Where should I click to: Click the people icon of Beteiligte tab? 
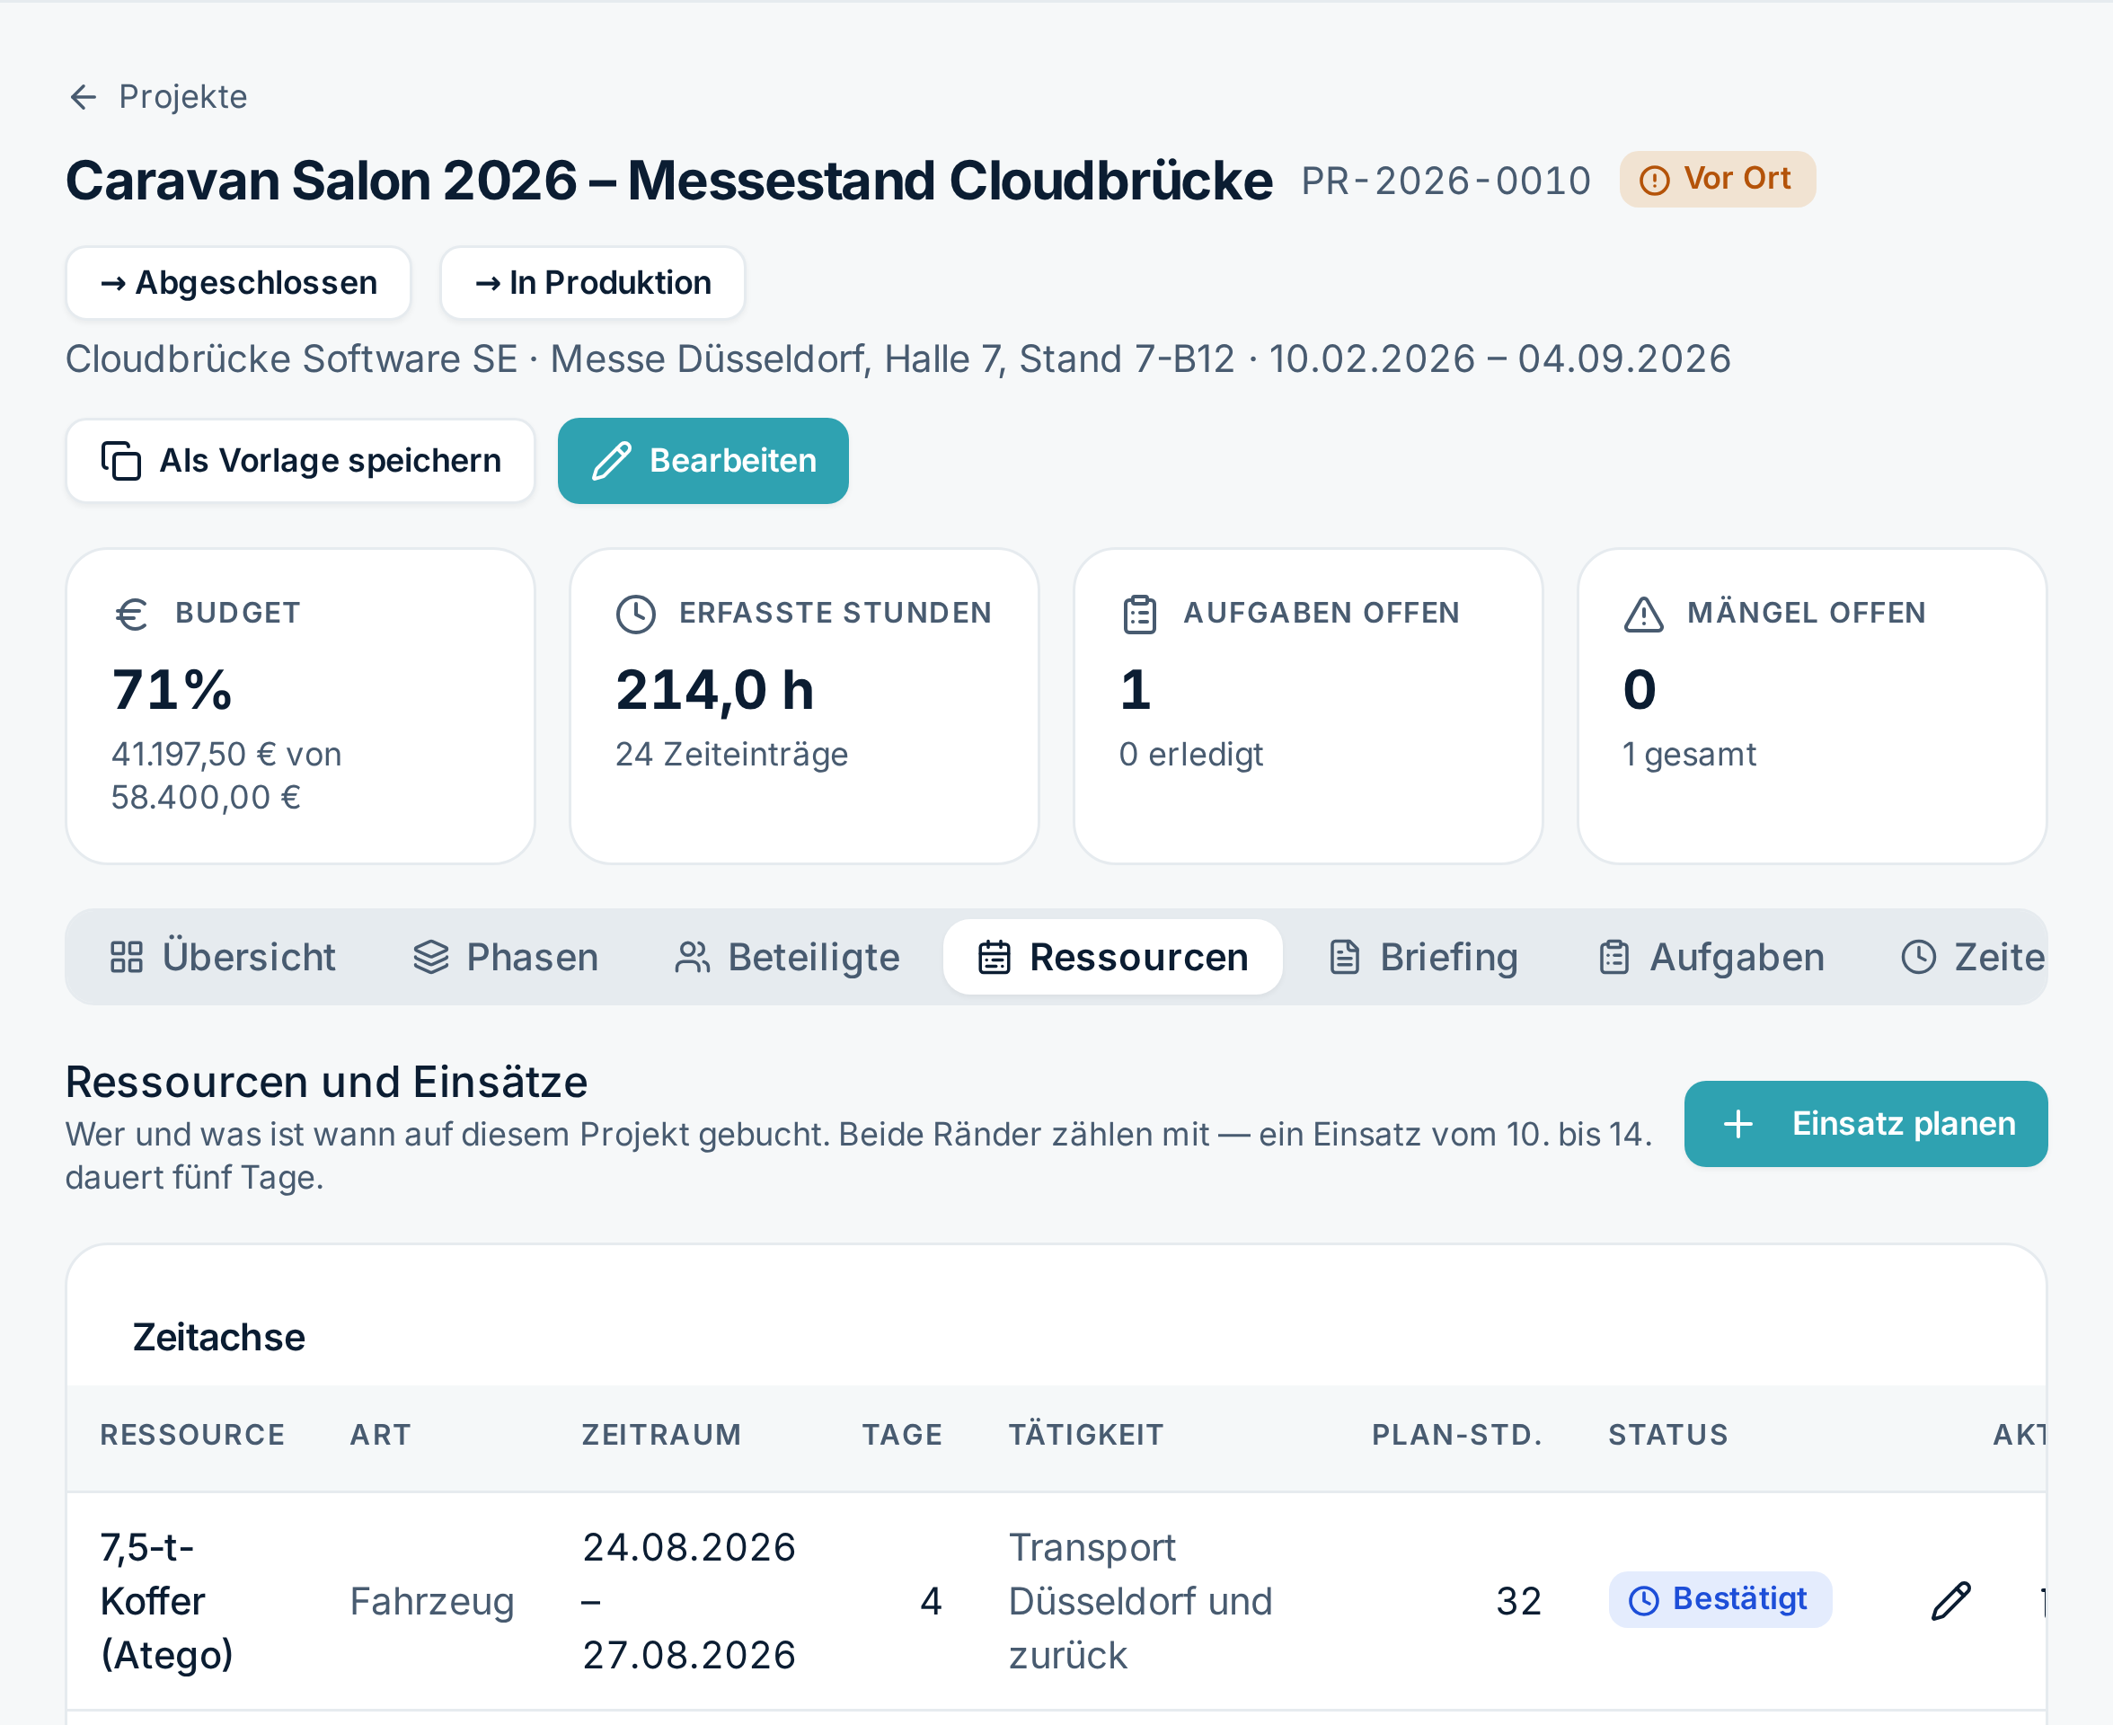693,957
